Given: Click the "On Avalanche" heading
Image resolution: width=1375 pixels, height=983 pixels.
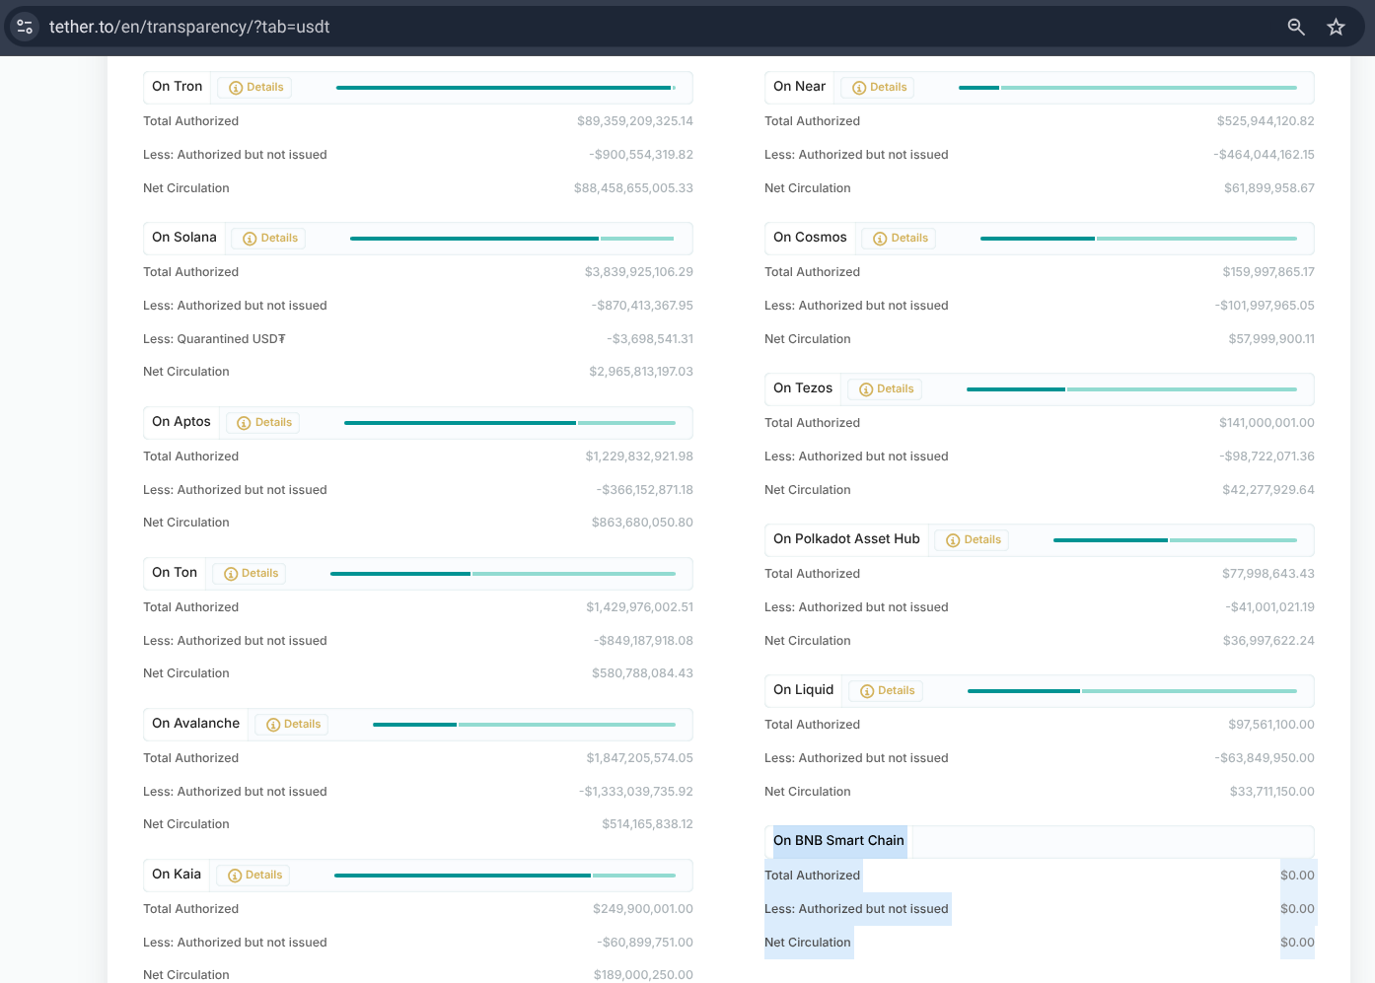Looking at the screenshot, I should 196,724.
